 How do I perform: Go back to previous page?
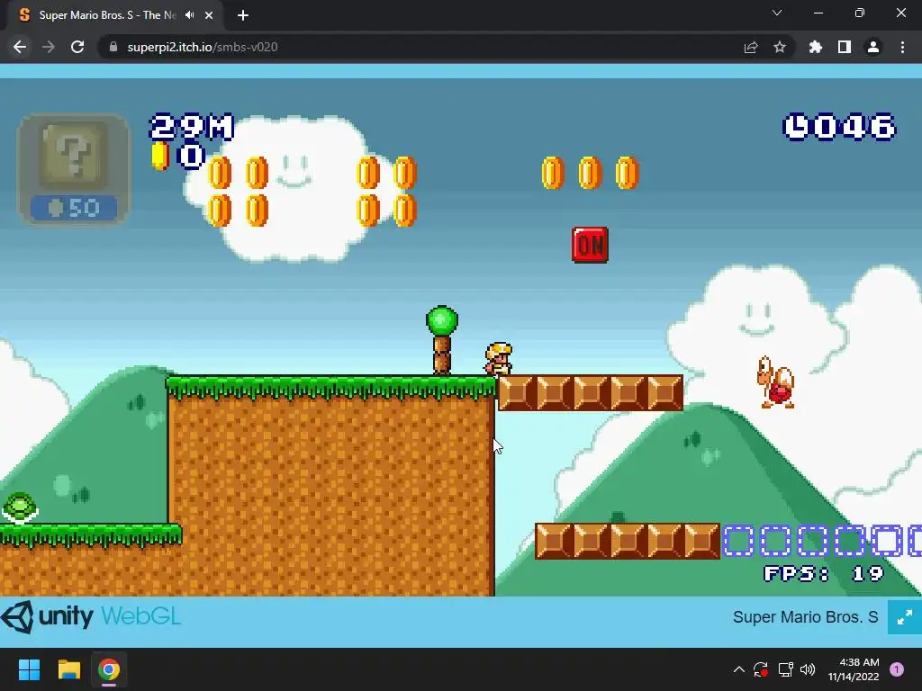coord(20,47)
